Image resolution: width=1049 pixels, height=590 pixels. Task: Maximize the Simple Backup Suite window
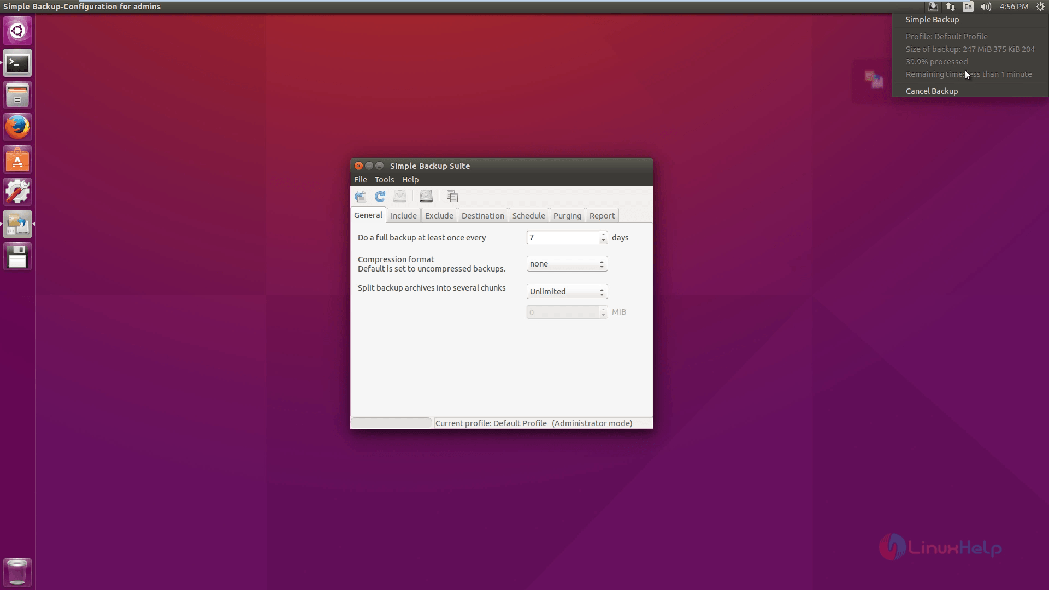click(x=379, y=166)
